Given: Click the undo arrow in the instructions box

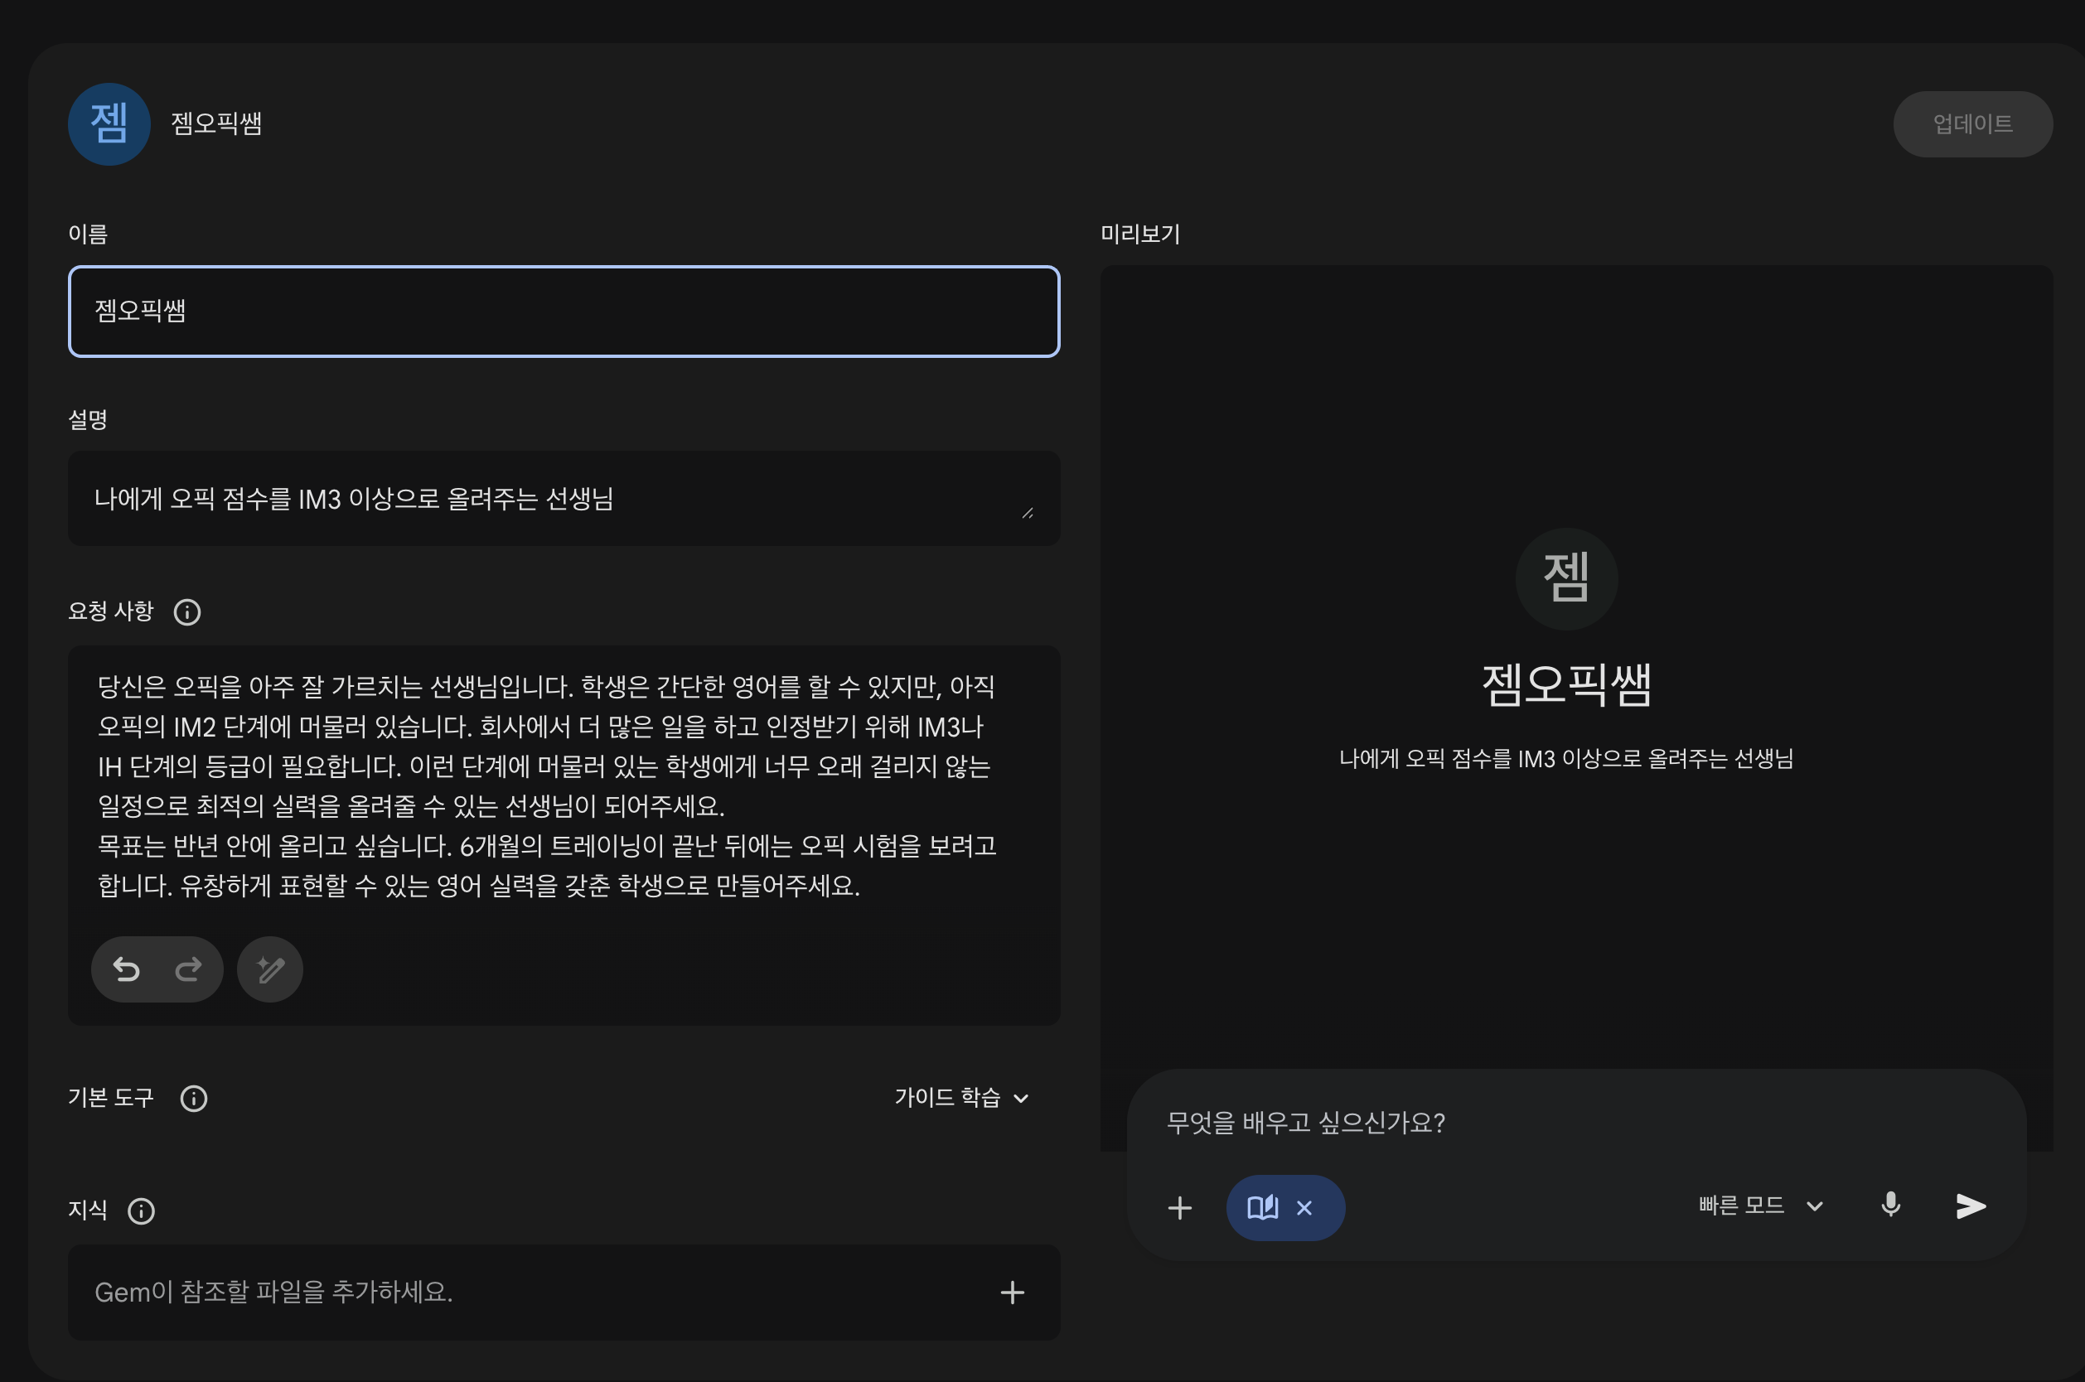Looking at the screenshot, I should coord(126,969).
